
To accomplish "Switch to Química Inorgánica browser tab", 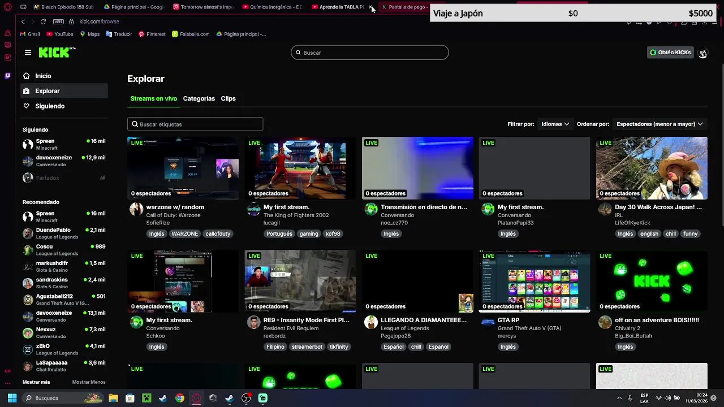I will [x=273, y=7].
